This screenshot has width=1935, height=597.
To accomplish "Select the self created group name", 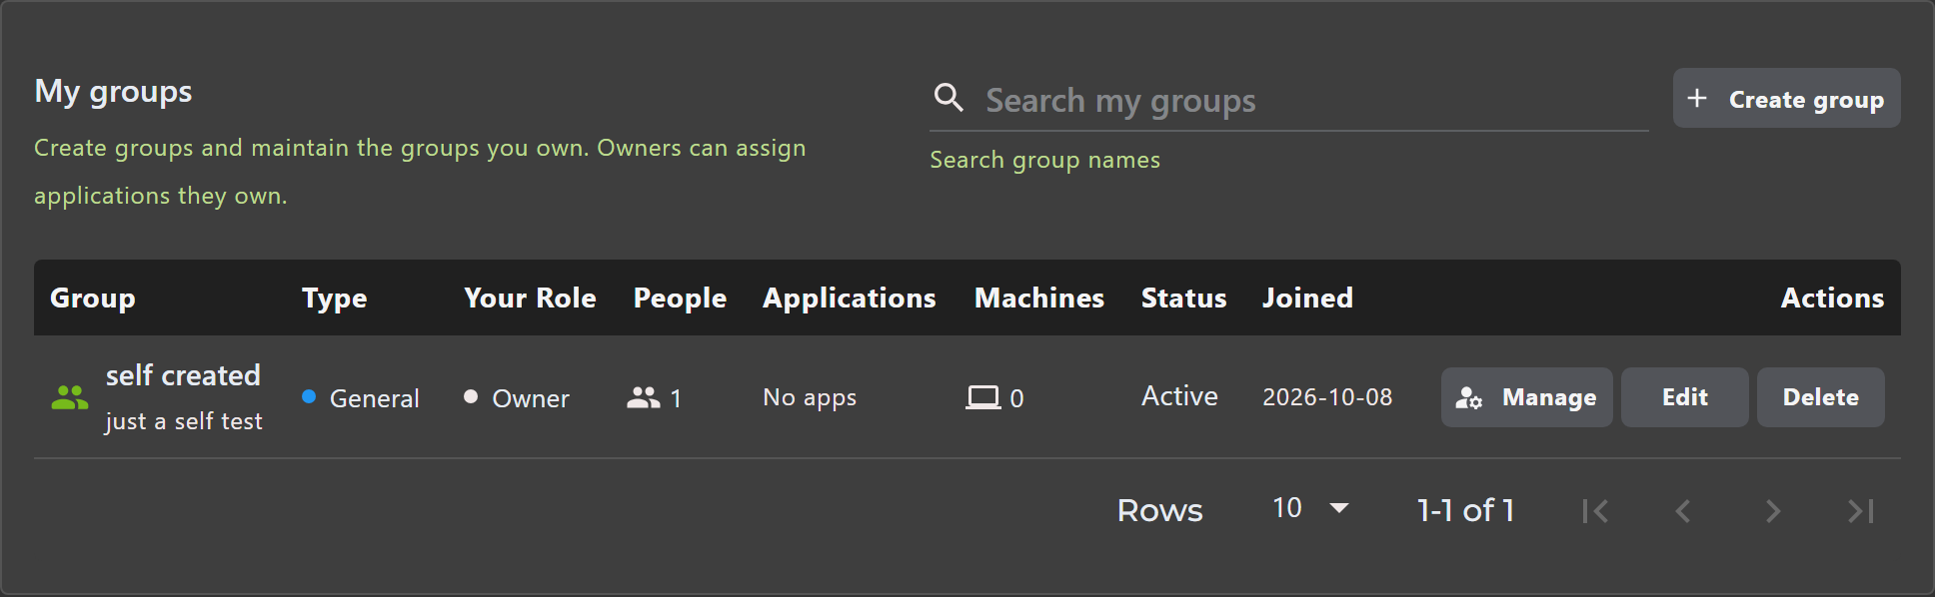I will (183, 375).
